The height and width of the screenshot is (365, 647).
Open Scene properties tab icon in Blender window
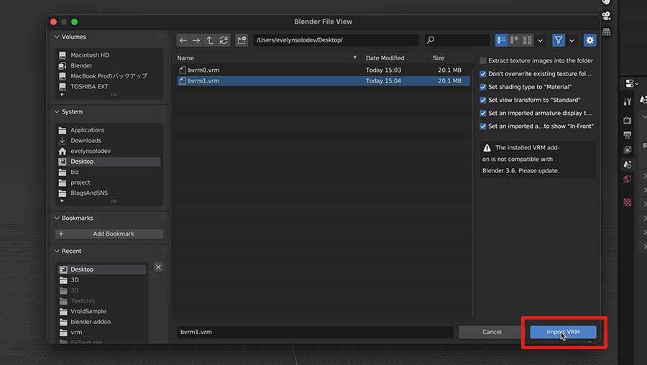(x=627, y=164)
